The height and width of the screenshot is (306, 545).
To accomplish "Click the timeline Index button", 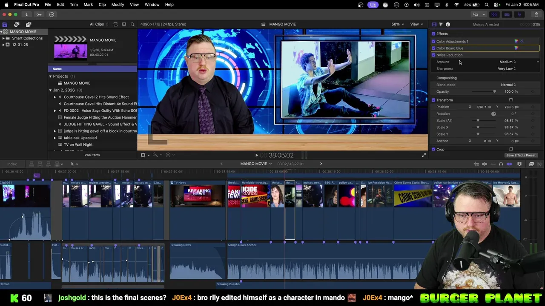I will click(12, 164).
